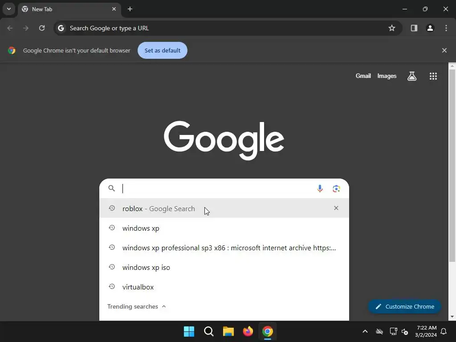Screen dimensions: 456x342
Task: Open Search Labs flask icon
Action: [x=412, y=76]
